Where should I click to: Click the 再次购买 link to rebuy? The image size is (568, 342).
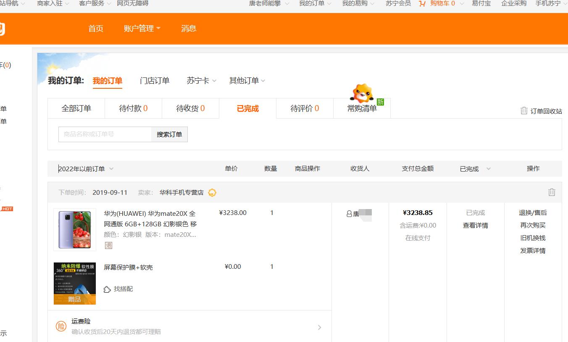pyautogui.click(x=532, y=225)
